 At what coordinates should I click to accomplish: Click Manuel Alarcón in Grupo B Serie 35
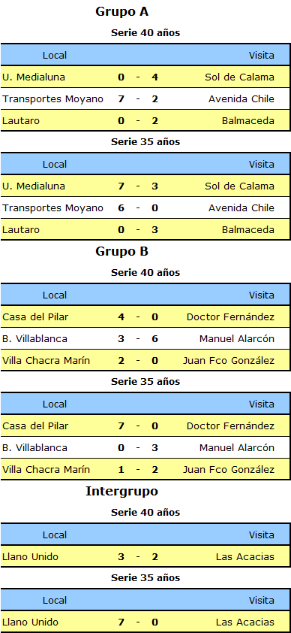pyautogui.click(x=237, y=448)
